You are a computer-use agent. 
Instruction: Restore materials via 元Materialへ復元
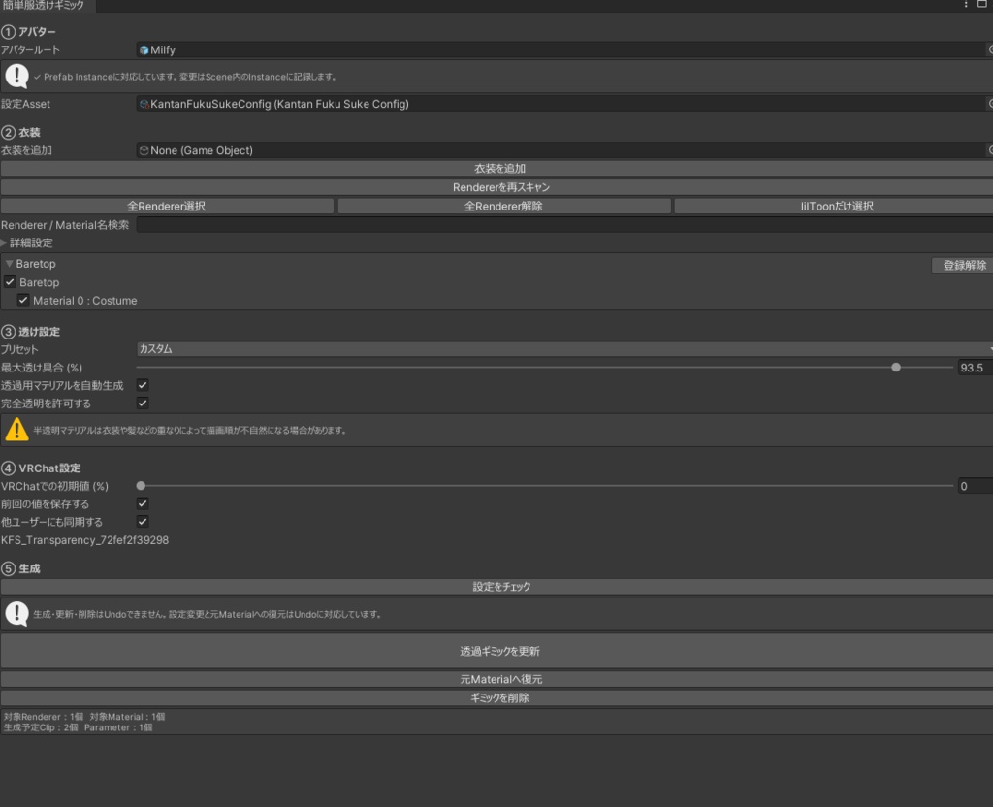pos(496,679)
